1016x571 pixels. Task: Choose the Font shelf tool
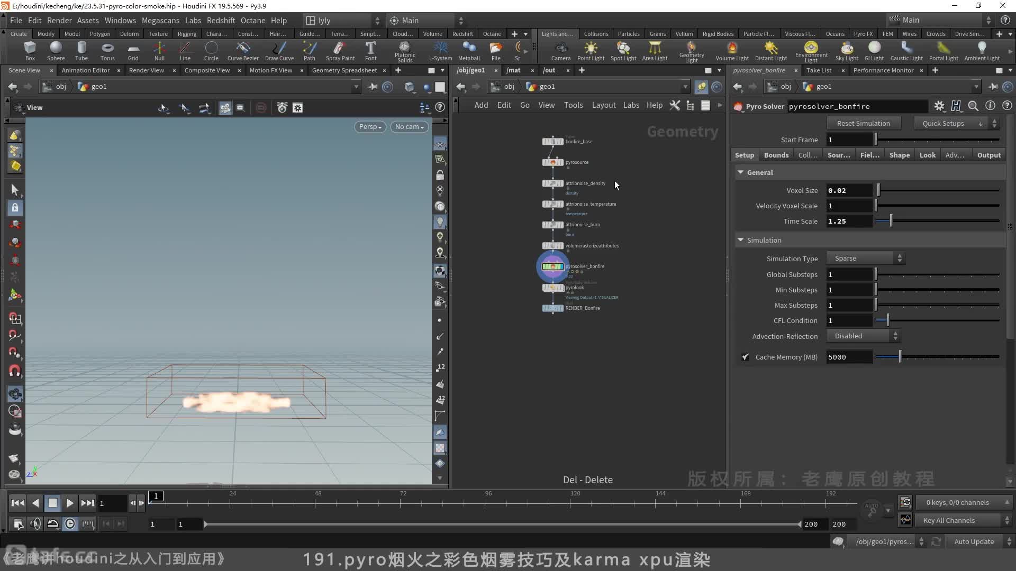tap(371, 51)
